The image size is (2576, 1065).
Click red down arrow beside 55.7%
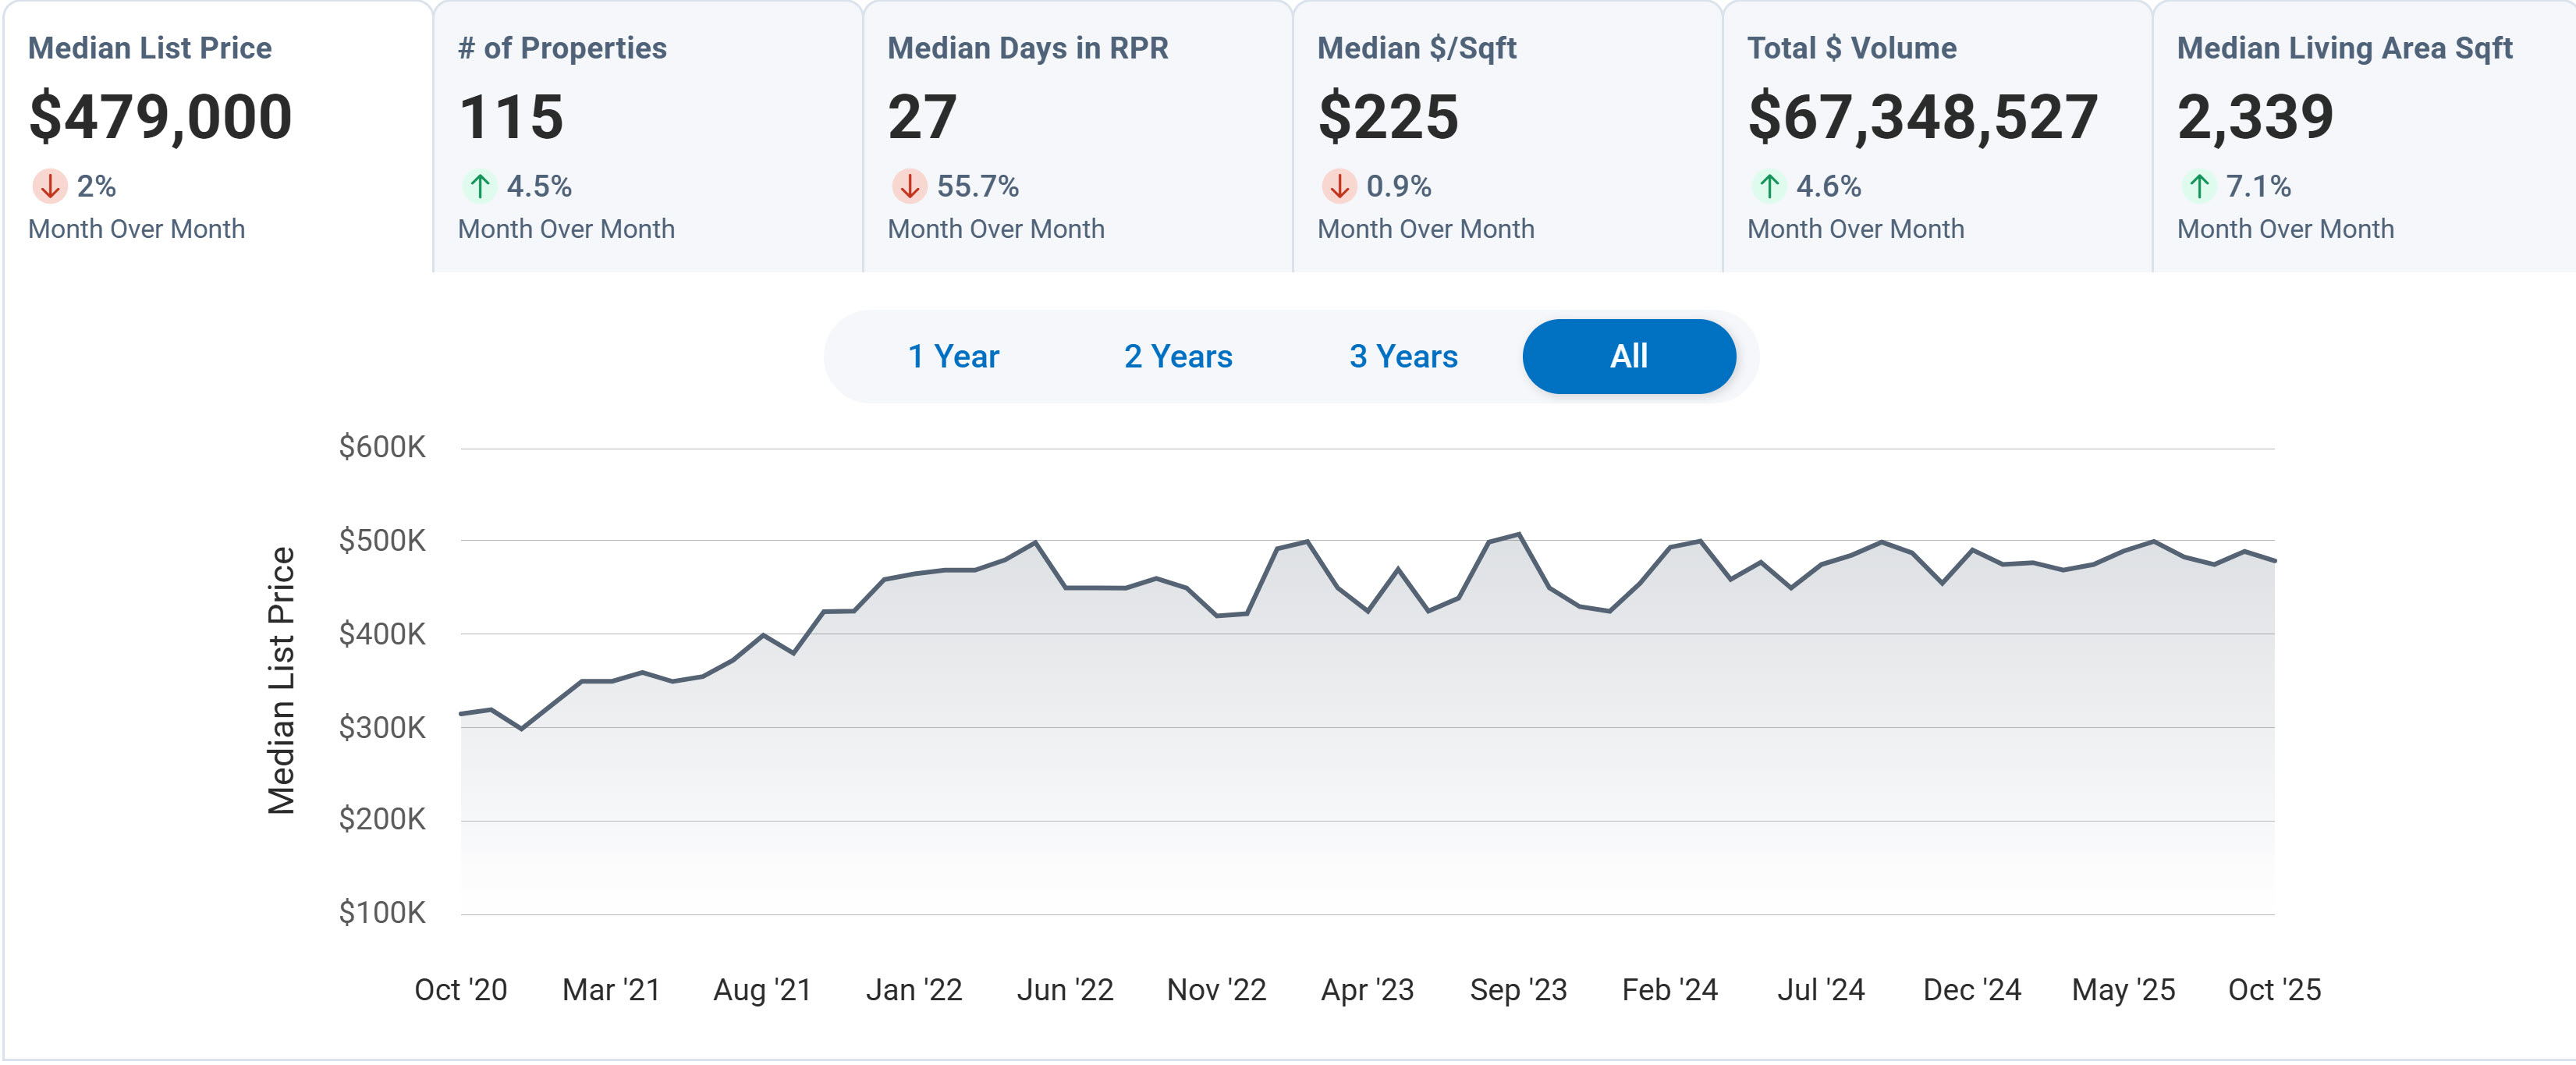[909, 186]
